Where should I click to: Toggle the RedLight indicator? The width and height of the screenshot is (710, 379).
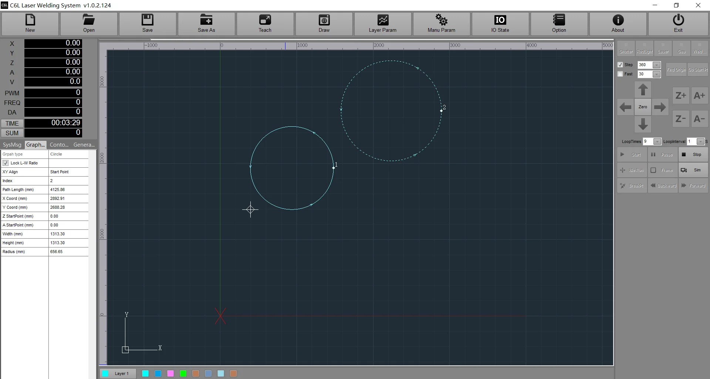coord(645,48)
